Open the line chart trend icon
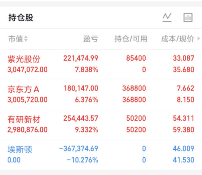 click(x=167, y=18)
